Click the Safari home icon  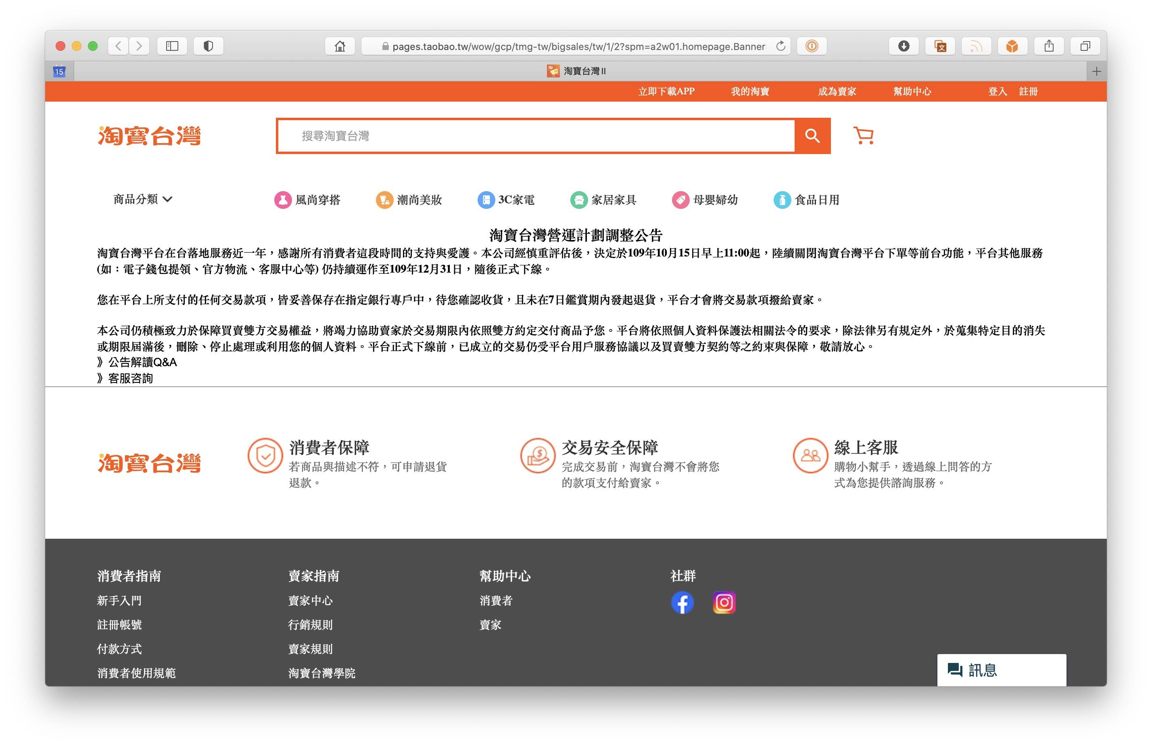pyautogui.click(x=341, y=46)
